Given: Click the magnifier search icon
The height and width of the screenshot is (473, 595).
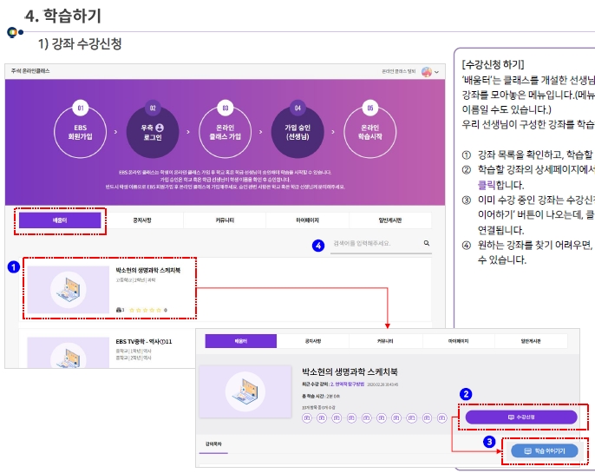Looking at the screenshot, I should click(427, 243).
